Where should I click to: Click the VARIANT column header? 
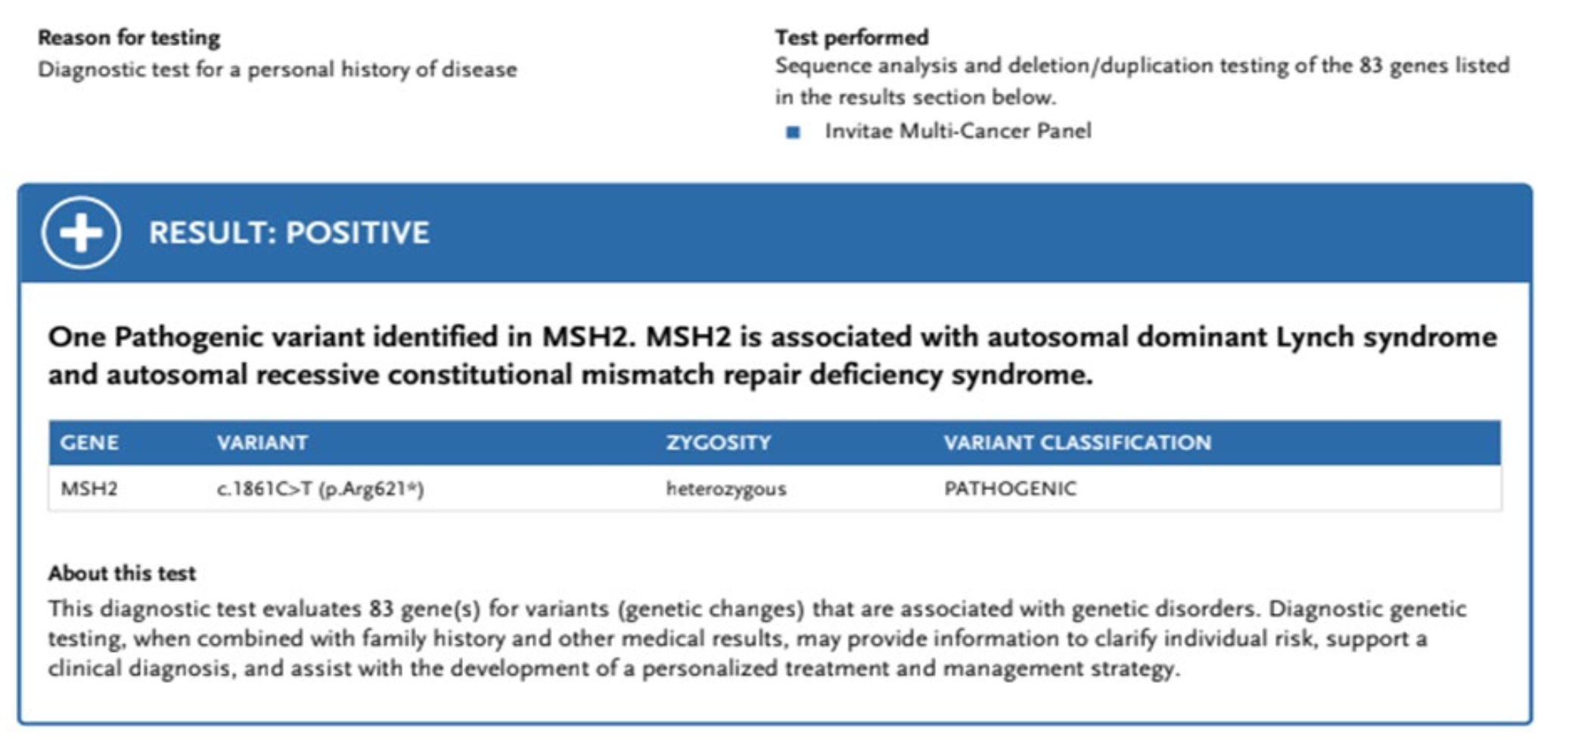point(262,442)
